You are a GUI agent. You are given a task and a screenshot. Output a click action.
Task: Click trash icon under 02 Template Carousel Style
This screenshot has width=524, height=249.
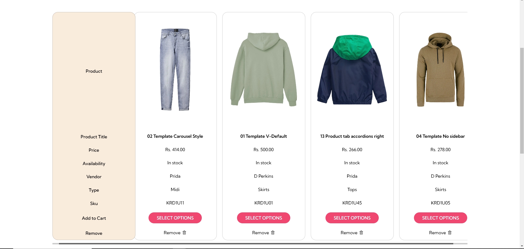[x=184, y=233]
